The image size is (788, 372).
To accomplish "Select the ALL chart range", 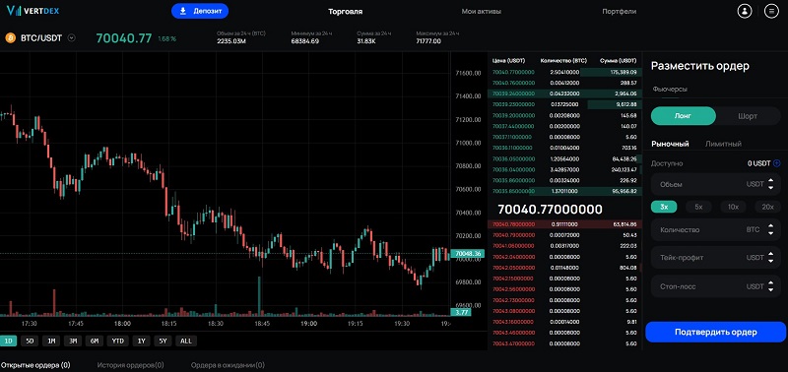I will point(186,341).
